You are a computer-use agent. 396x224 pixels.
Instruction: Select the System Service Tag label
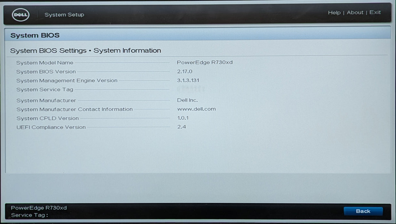(45, 90)
